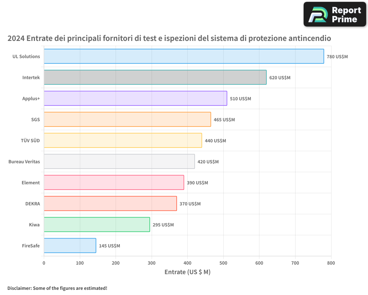368x295 pixels.
Task: Select the orange SGS bar
Action: click(127, 119)
